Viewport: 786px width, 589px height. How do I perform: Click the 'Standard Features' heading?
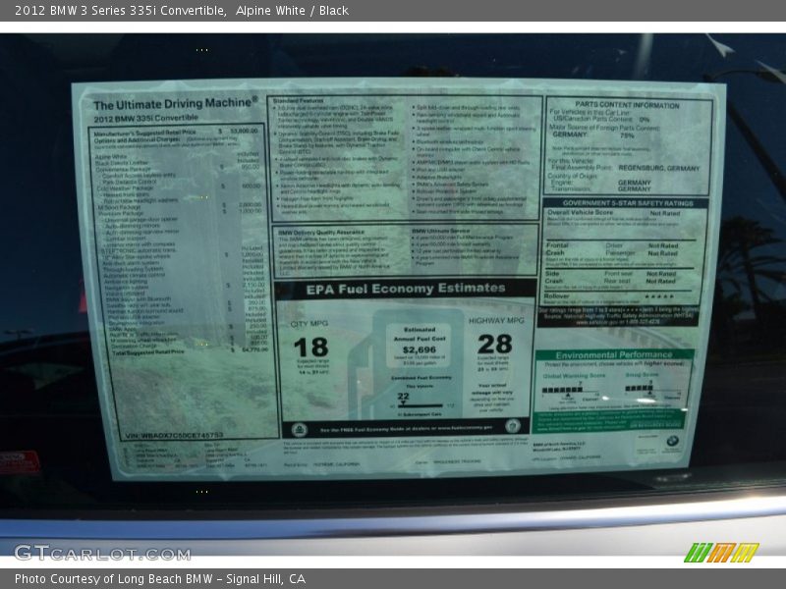299,101
